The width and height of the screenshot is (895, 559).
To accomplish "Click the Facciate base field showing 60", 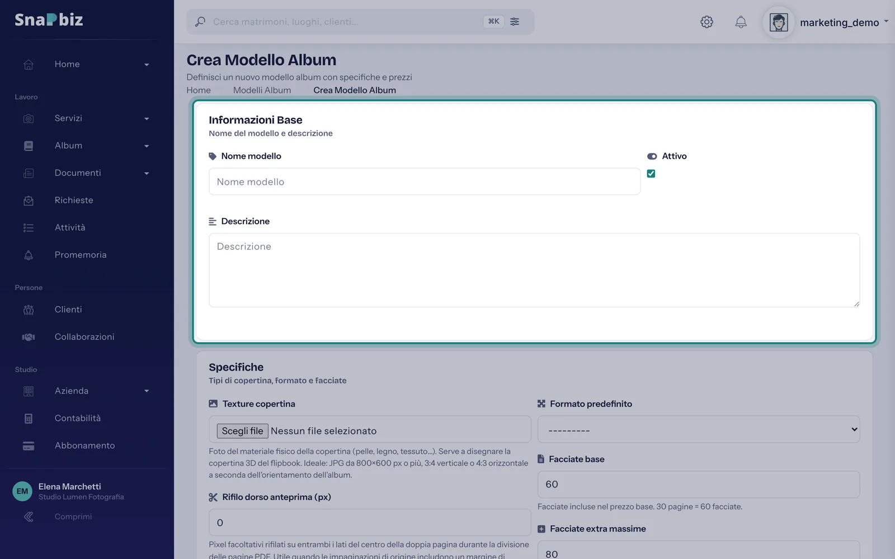I will pyautogui.click(x=699, y=485).
